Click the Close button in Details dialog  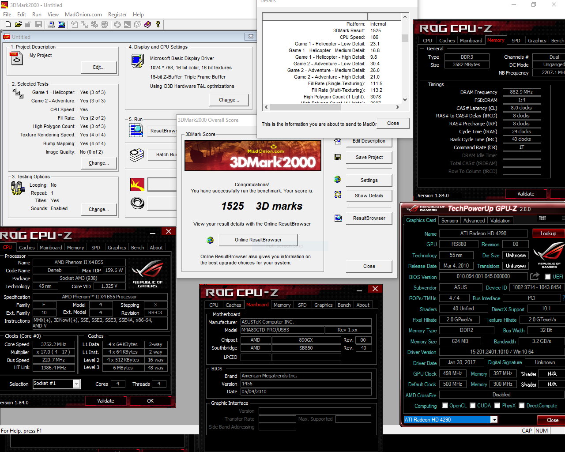(393, 123)
